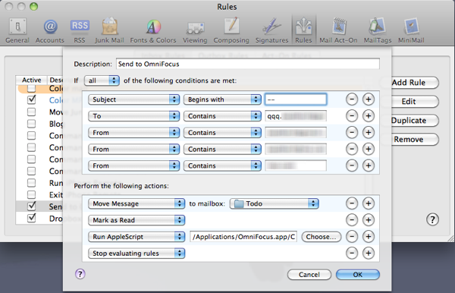
Task: Remove the Subject condition row
Action: click(x=352, y=99)
